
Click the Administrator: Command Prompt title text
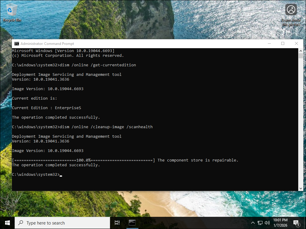47,44
